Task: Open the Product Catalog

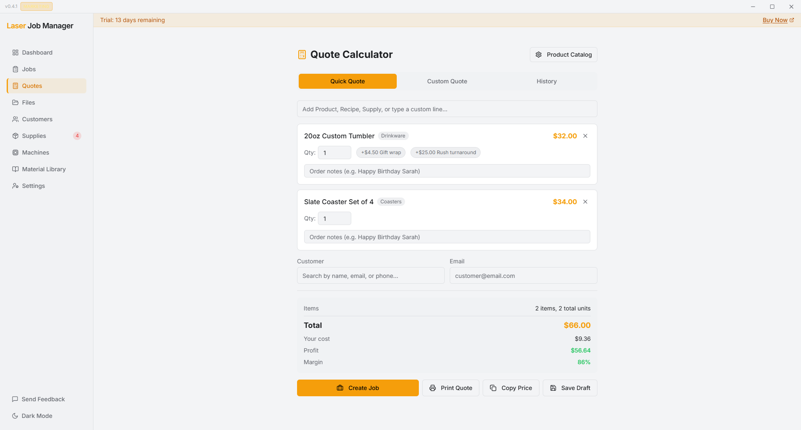Action: pos(563,54)
